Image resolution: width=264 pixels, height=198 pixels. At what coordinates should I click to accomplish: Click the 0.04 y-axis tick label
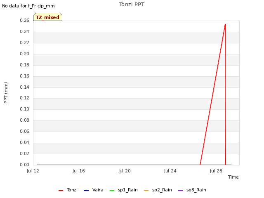[x=25, y=142]
